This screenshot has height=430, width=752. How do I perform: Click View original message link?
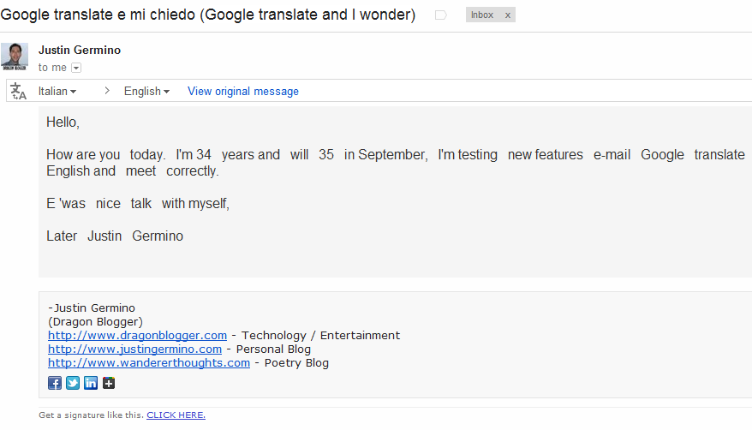tap(243, 91)
